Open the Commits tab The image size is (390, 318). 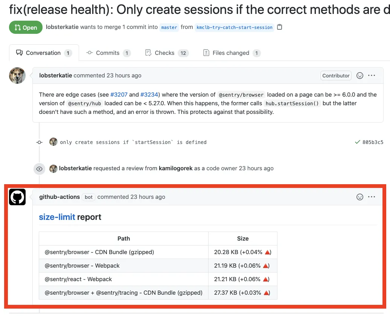point(108,53)
